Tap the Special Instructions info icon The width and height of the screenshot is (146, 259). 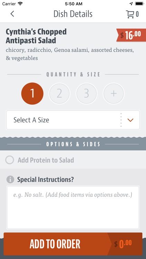point(10,179)
